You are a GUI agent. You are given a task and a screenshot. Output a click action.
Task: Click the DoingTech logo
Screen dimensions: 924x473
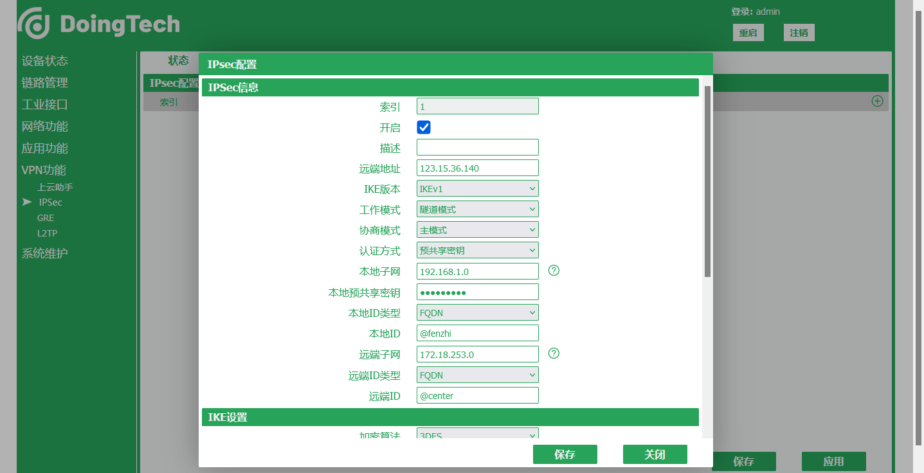98,24
